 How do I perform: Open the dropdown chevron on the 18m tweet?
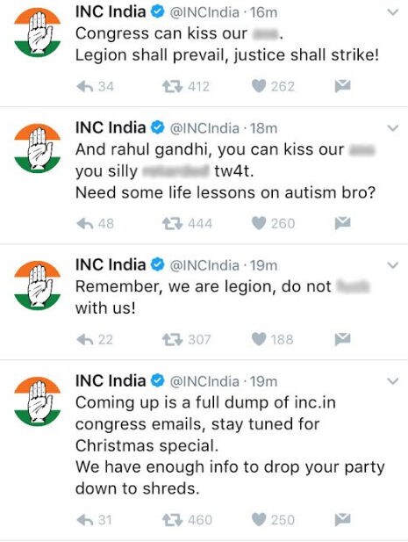point(393,128)
